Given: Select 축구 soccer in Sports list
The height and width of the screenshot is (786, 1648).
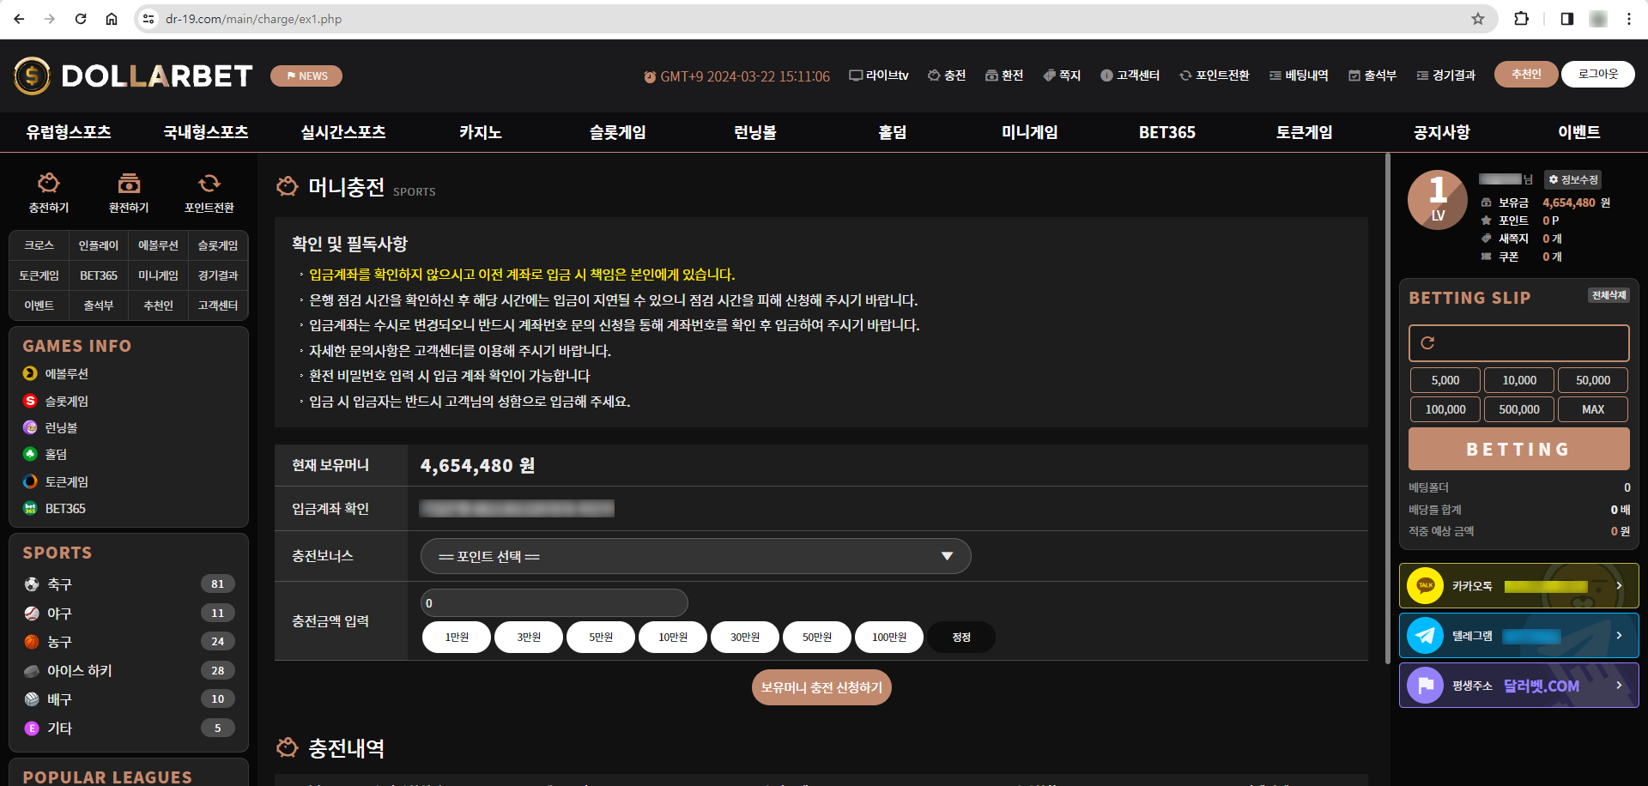Looking at the screenshot, I should [x=129, y=584].
